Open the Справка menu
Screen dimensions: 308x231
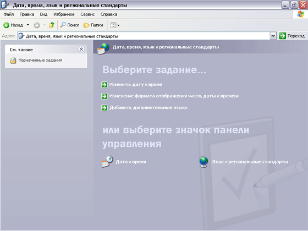pyautogui.click(x=109, y=14)
